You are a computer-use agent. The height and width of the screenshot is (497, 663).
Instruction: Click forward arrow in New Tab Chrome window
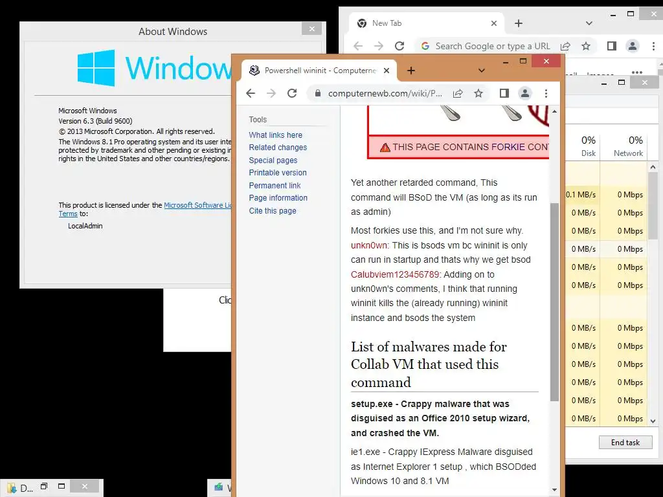[x=379, y=46]
